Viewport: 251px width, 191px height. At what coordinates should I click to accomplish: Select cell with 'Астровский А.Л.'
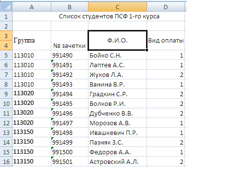[118, 162]
